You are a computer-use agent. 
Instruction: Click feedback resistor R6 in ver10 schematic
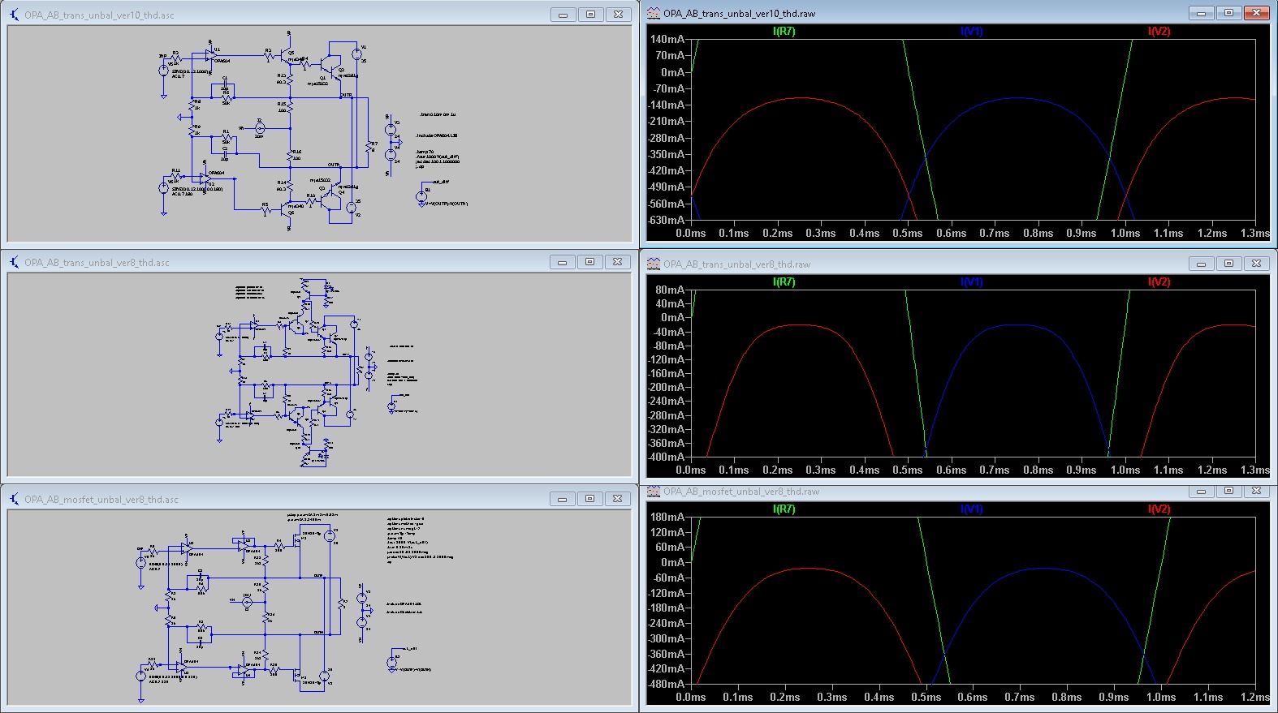[x=227, y=97]
